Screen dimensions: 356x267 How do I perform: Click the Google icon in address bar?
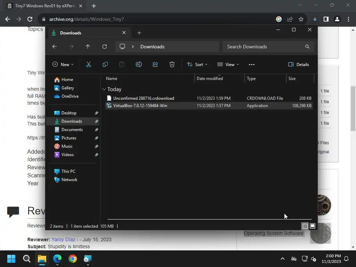279,19
